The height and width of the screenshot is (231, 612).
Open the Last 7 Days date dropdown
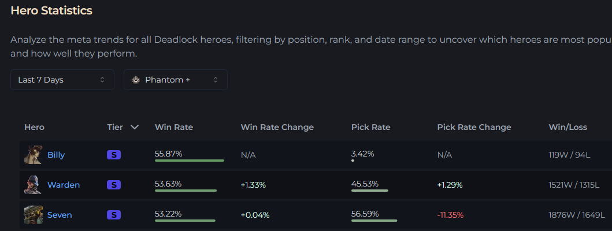pyautogui.click(x=62, y=80)
